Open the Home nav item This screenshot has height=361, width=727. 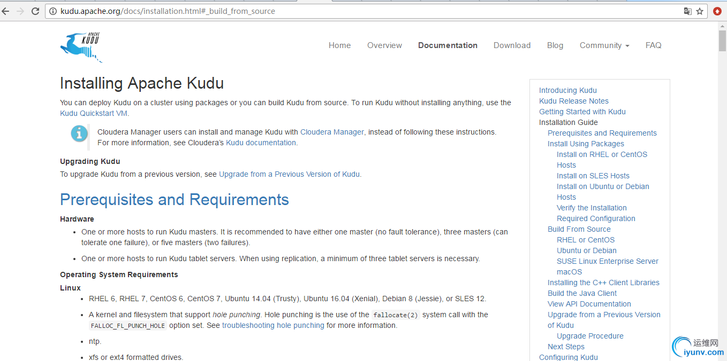[339, 45]
